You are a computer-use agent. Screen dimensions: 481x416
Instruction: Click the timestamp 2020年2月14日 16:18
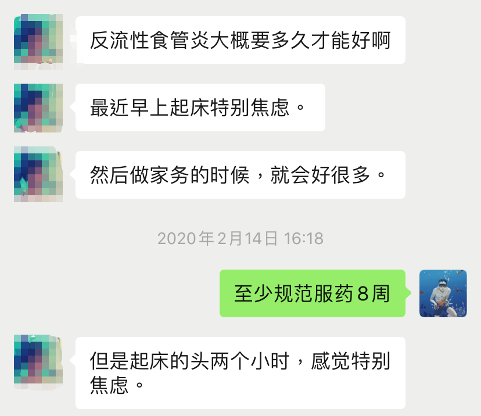240,238
